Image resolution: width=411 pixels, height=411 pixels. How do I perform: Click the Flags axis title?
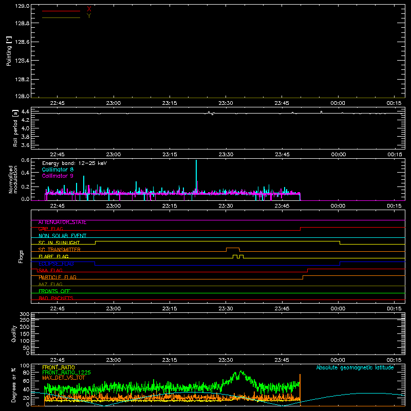coord(21,256)
